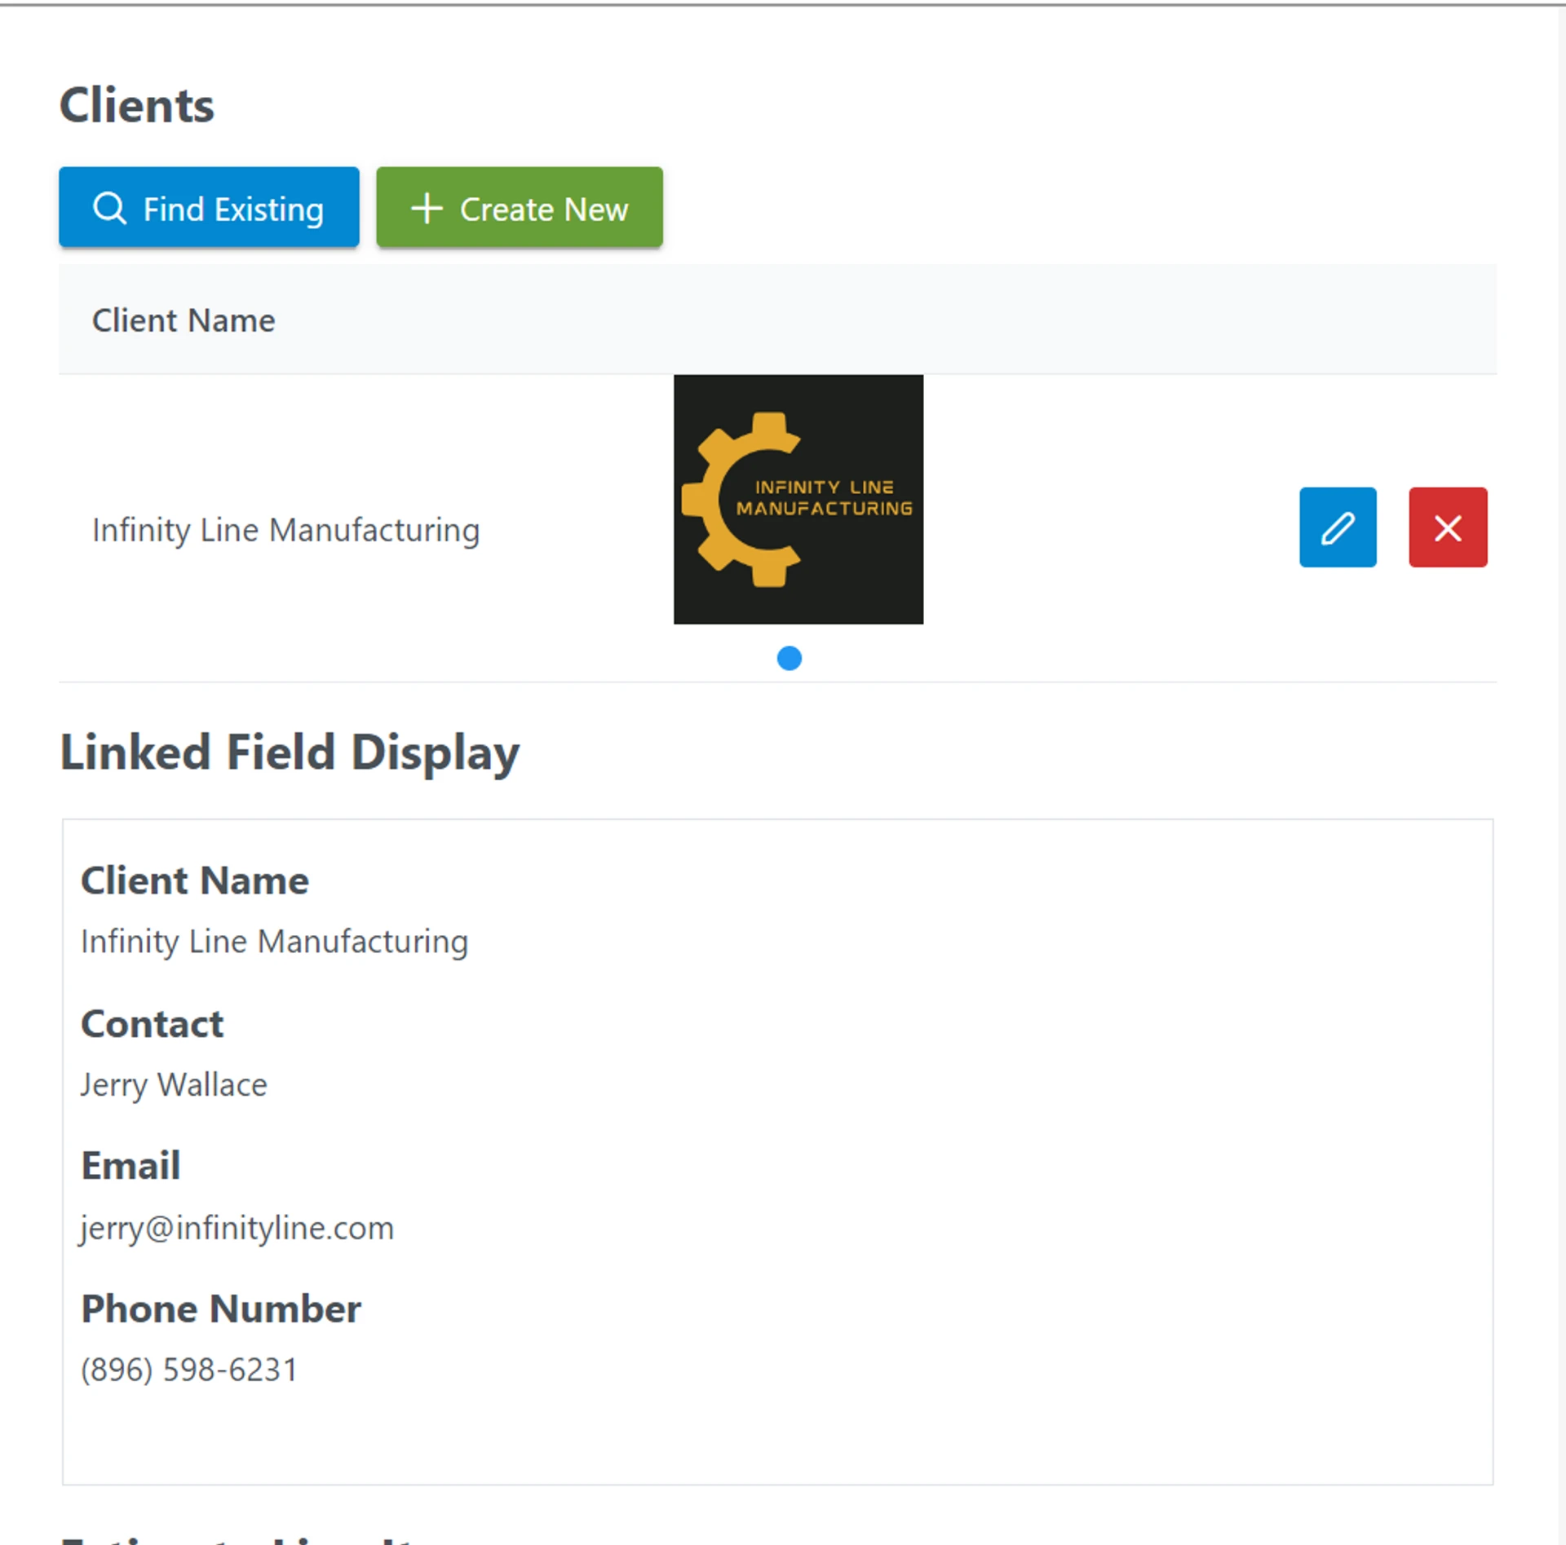Click the Client Name column header
The height and width of the screenshot is (1545, 1566).
pos(184,320)
